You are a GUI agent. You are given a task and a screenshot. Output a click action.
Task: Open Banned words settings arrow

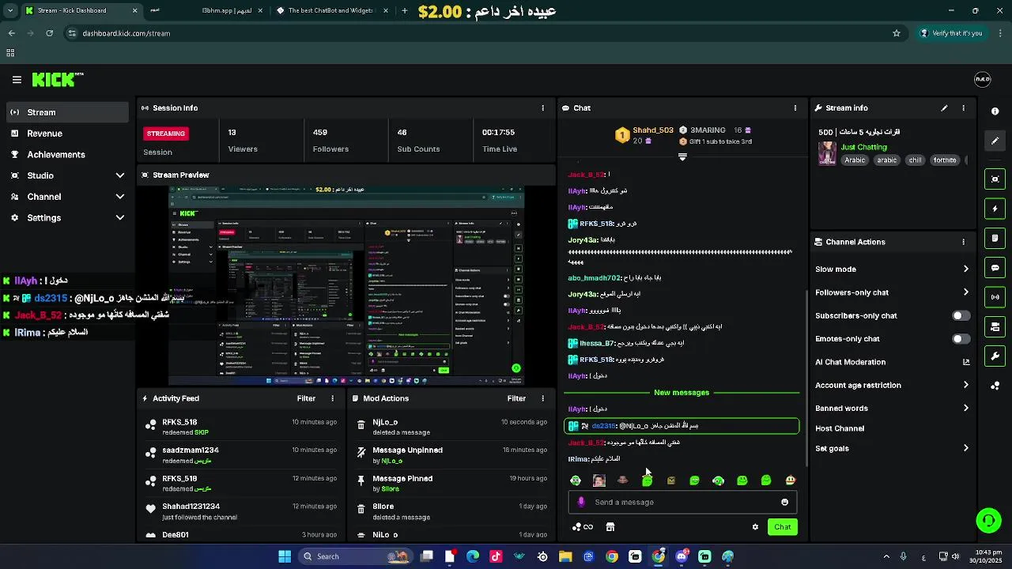(x=966, y=409)
